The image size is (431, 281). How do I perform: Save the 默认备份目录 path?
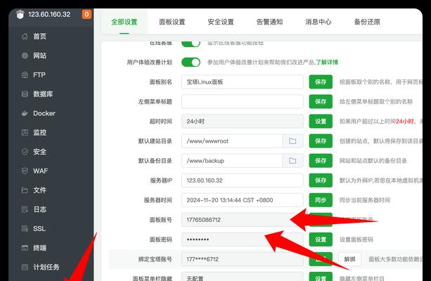pos(321,161)
